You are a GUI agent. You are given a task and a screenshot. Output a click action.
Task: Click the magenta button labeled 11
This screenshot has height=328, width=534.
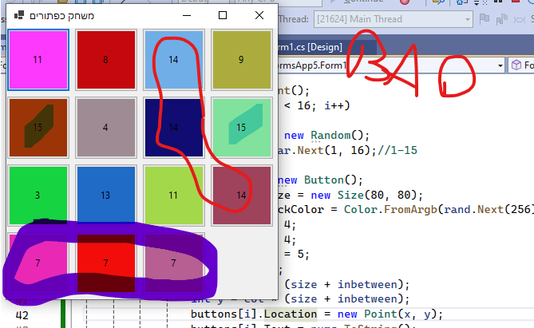[x=38, y=60]
